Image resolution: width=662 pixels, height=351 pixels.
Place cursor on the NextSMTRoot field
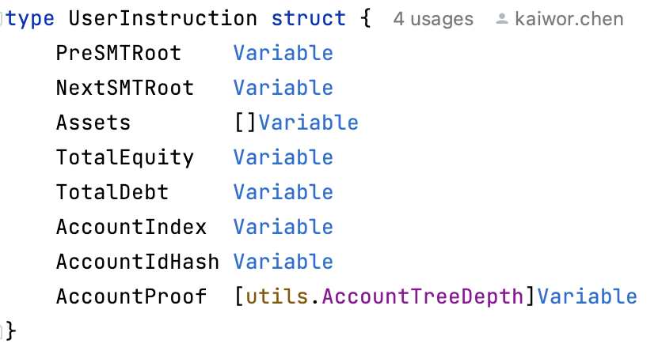(125, 88)
